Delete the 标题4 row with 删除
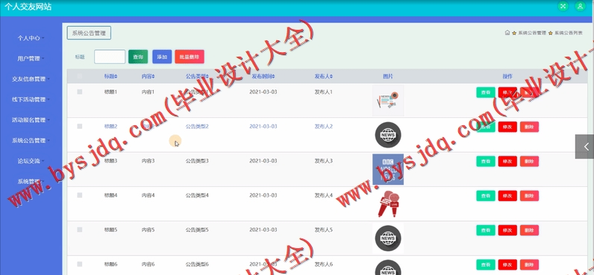The width and height of the screenshot is (594, 275). (529, 195)
